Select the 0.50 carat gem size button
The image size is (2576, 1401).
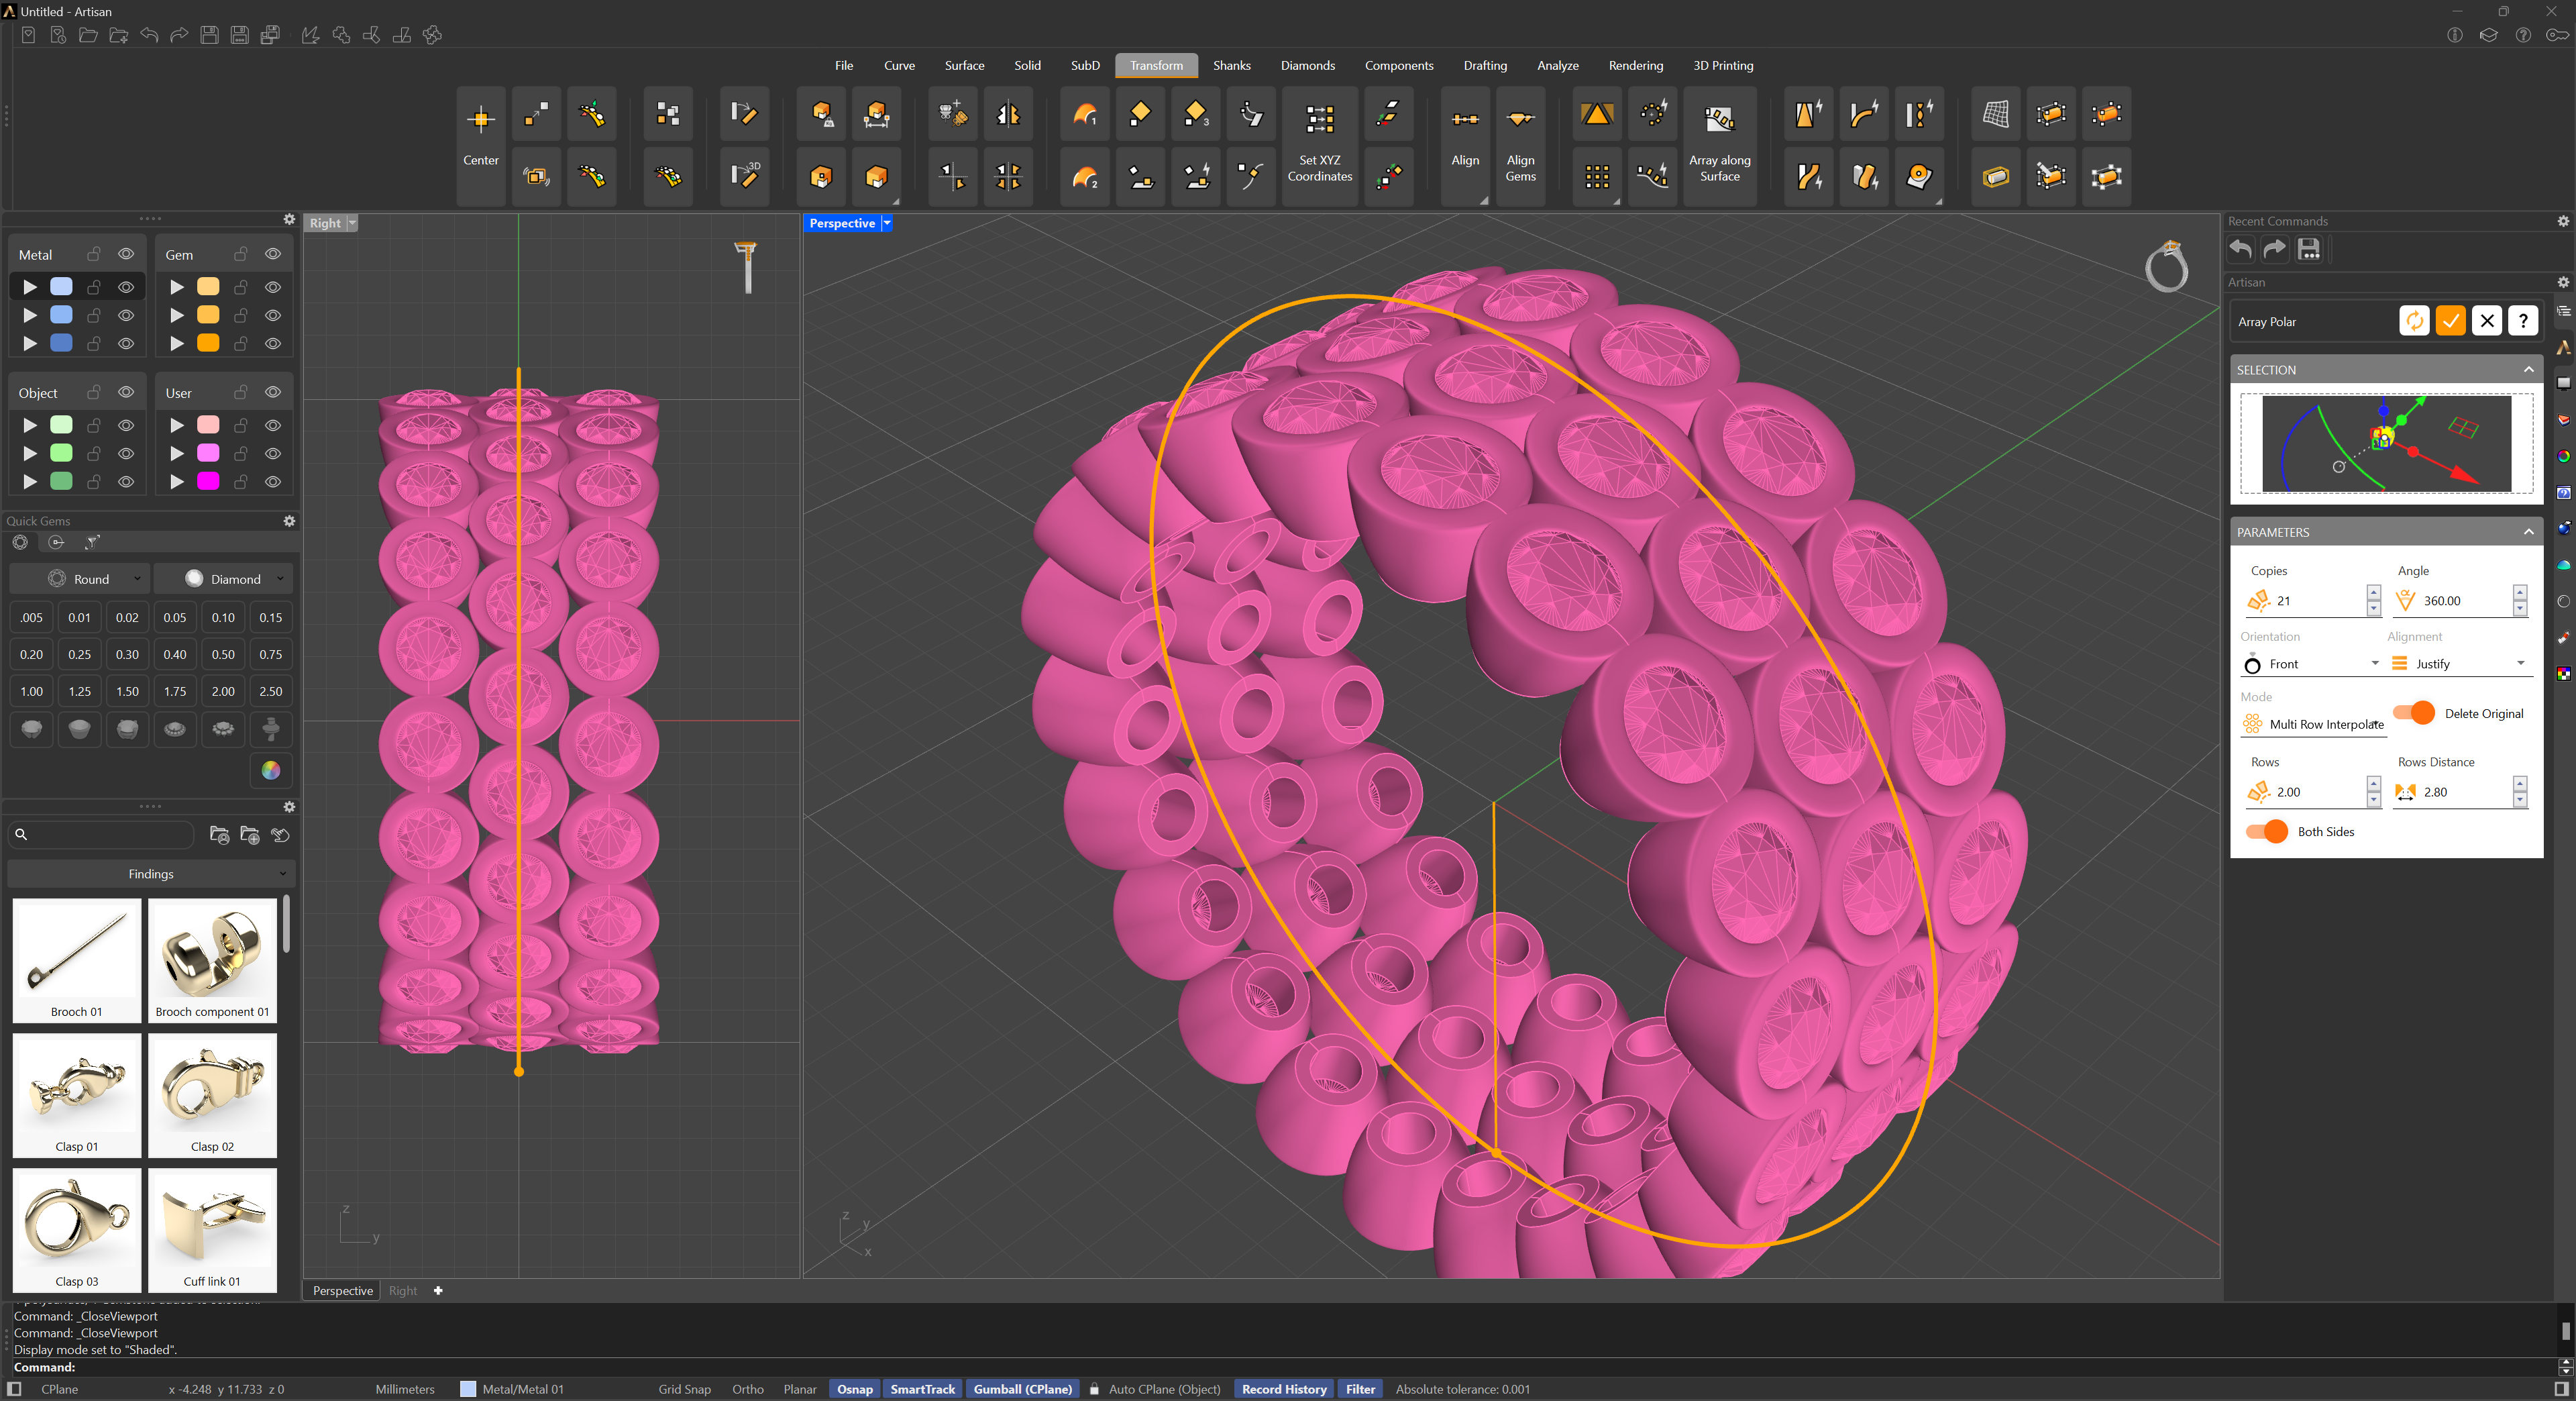[x=223, y=654]
